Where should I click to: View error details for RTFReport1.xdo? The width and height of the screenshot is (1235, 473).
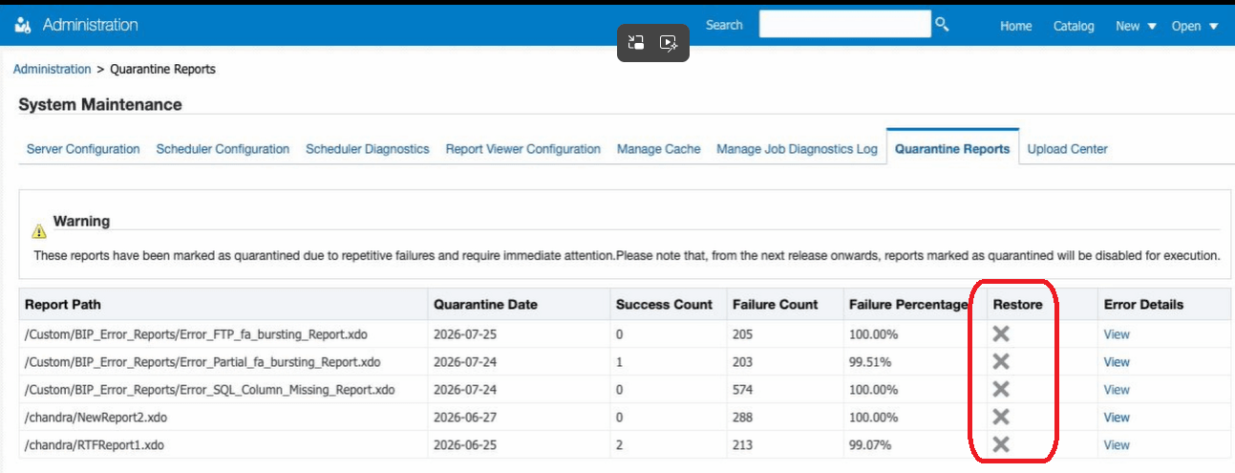(1117, 445)
